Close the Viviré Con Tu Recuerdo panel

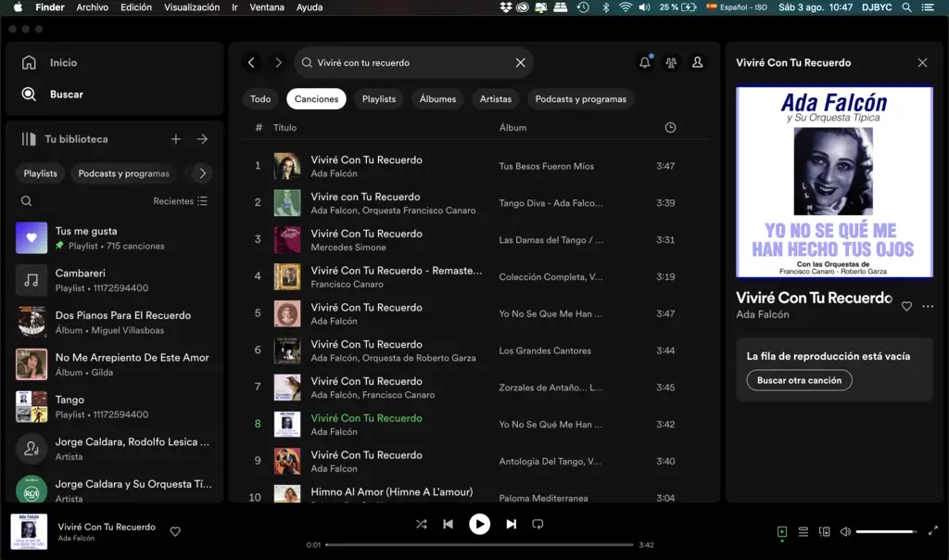coord(922,62)
